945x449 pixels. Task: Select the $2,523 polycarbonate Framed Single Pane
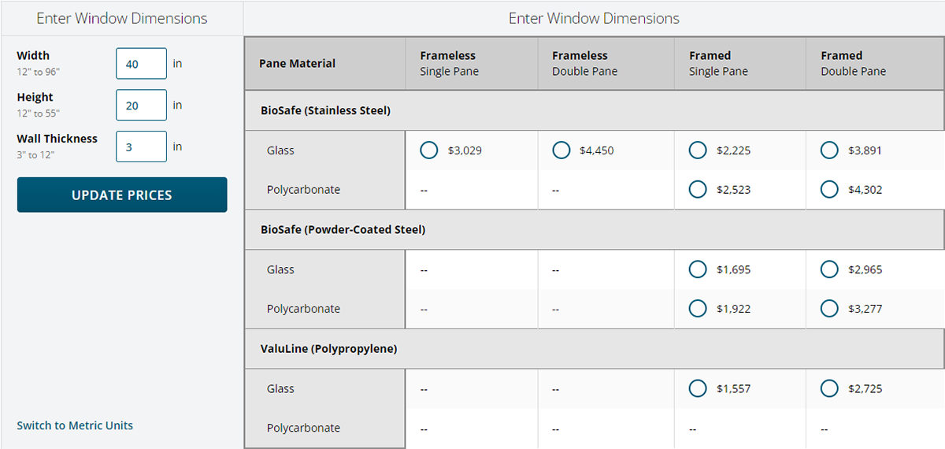coord(698,190)
